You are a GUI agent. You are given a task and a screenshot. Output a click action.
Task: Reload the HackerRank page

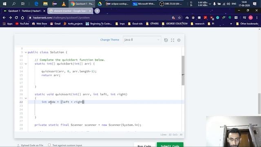[x=16, y=18]
